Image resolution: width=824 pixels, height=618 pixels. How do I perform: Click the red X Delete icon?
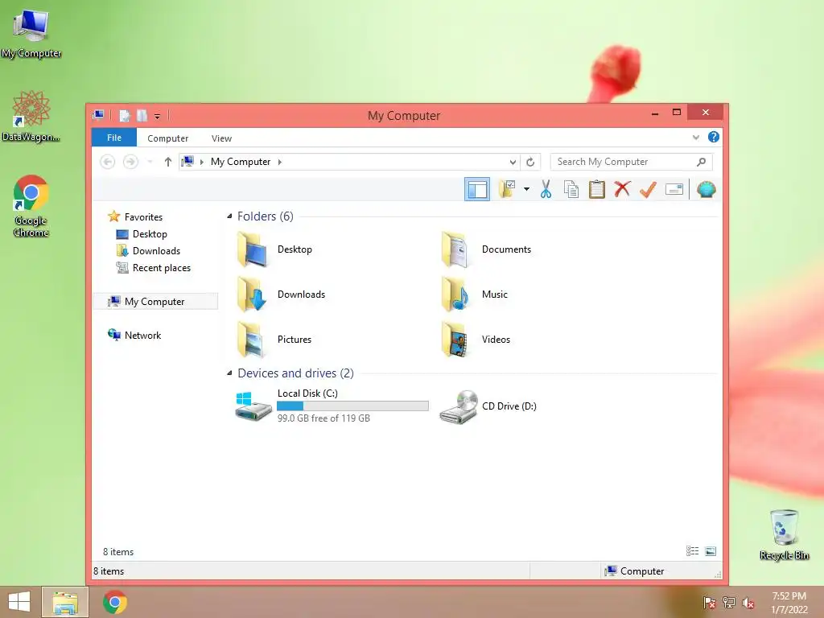tap(622, 189)
